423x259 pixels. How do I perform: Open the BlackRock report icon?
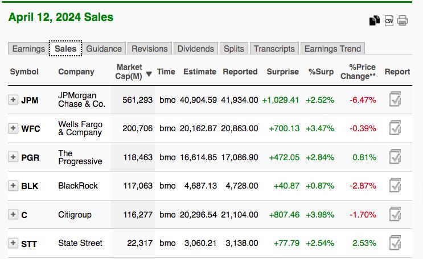(x=395, y=186)
